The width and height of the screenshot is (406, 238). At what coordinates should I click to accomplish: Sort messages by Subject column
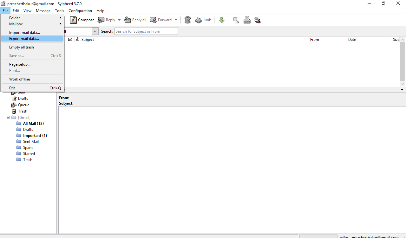(x=195, y=40)
